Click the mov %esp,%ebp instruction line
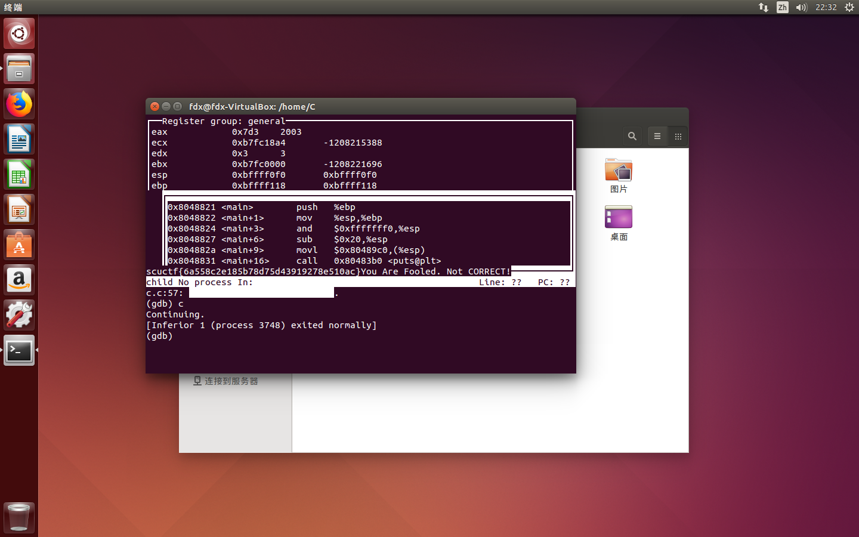The height and width of the screenshot is (537, 859). tap(275, 218)
